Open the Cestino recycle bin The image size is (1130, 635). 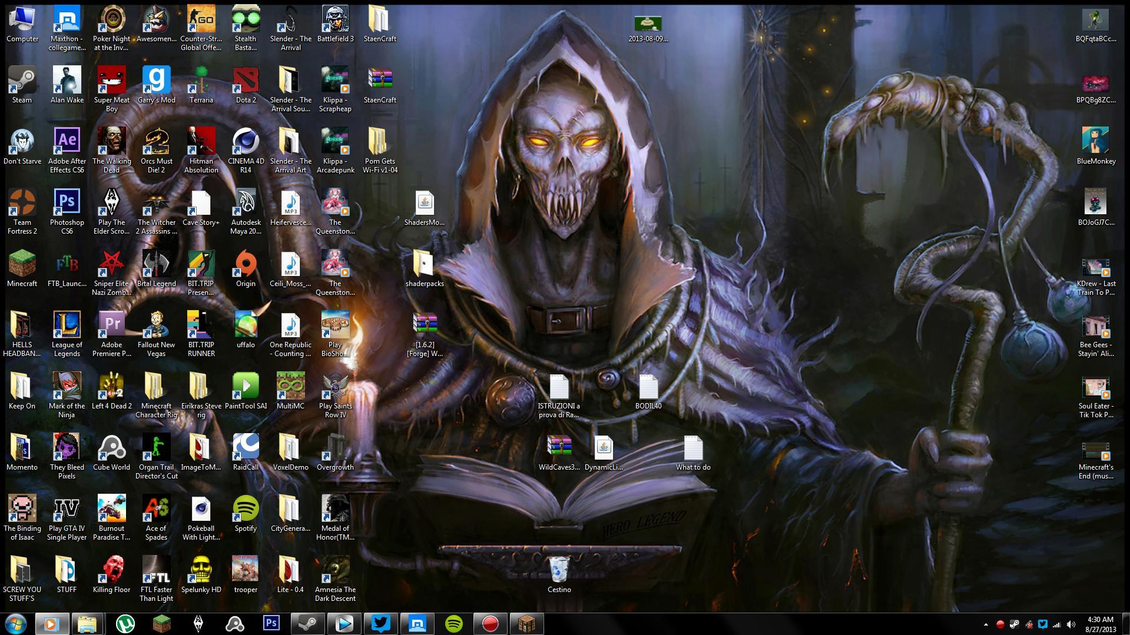(x=559, y=575)
